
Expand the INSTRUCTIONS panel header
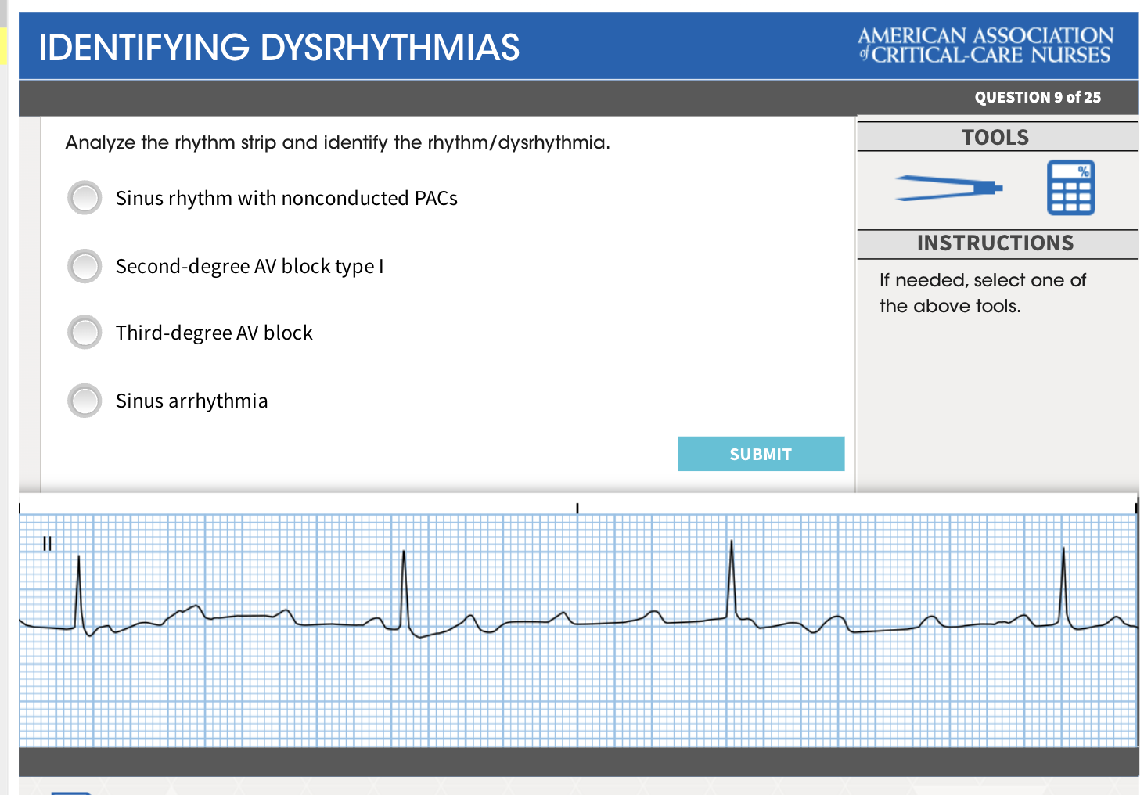(x=996, y=243)
